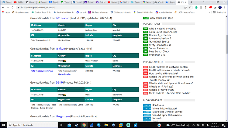This screenshot has width=228, height=128.
Task: Open the Chrome three-dot menu
Action: [225, 7]
